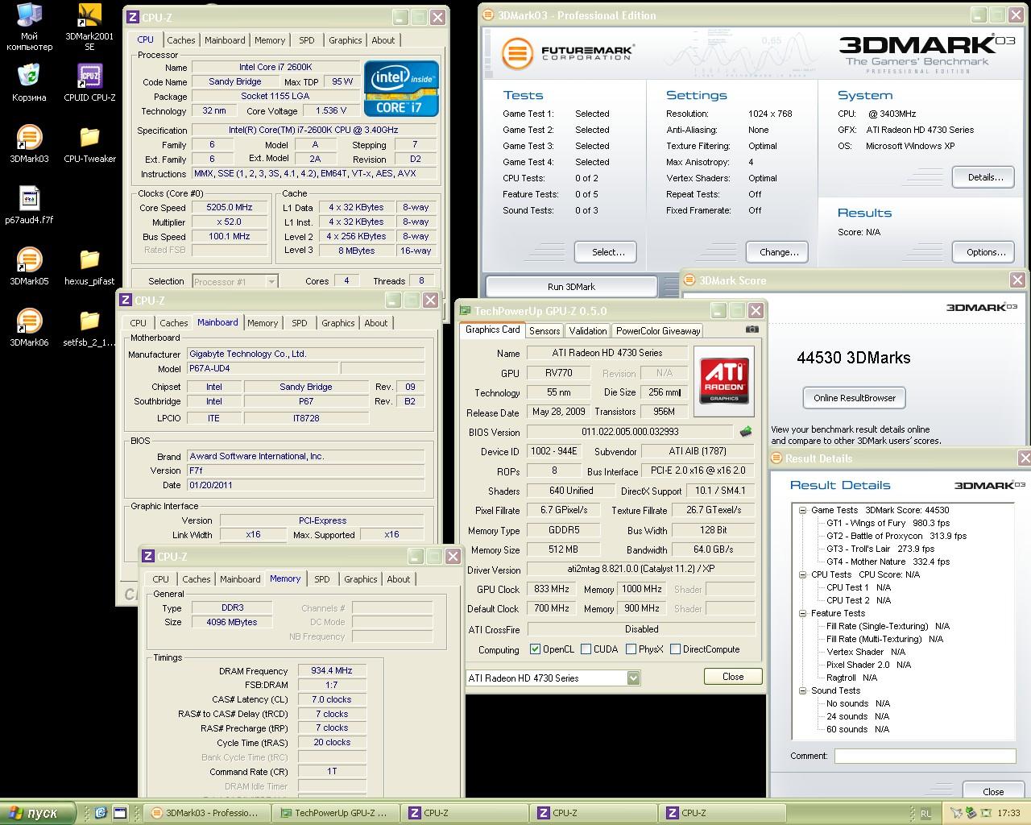Toggle the DirectCompute checkbox in GPU-Z

[675, 649]
